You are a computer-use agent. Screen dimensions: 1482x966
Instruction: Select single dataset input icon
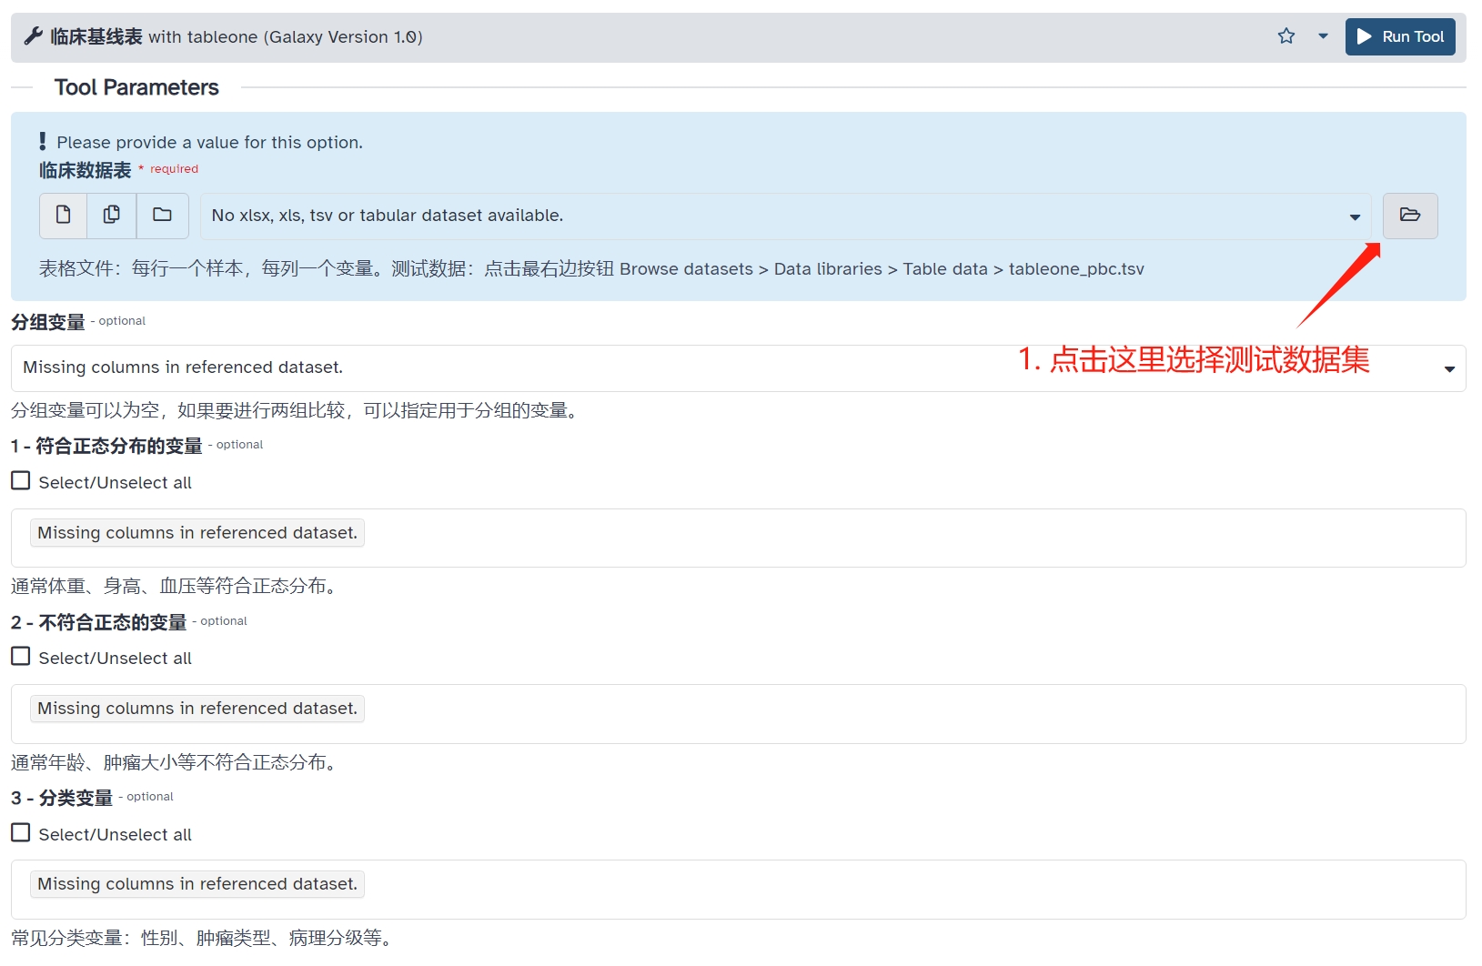coord(64,215)
